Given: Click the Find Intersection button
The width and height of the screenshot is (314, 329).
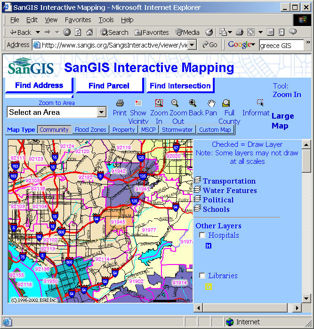Looking at the screenshot, I should 180,86.
